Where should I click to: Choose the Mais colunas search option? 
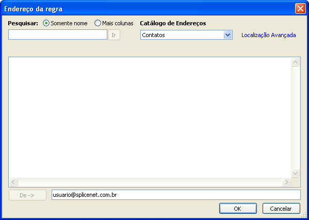coord(97,23)
